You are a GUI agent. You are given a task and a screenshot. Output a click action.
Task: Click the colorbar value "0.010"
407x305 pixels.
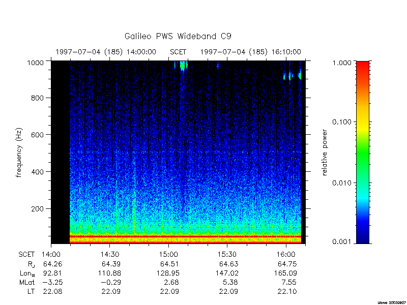[342, 183]
